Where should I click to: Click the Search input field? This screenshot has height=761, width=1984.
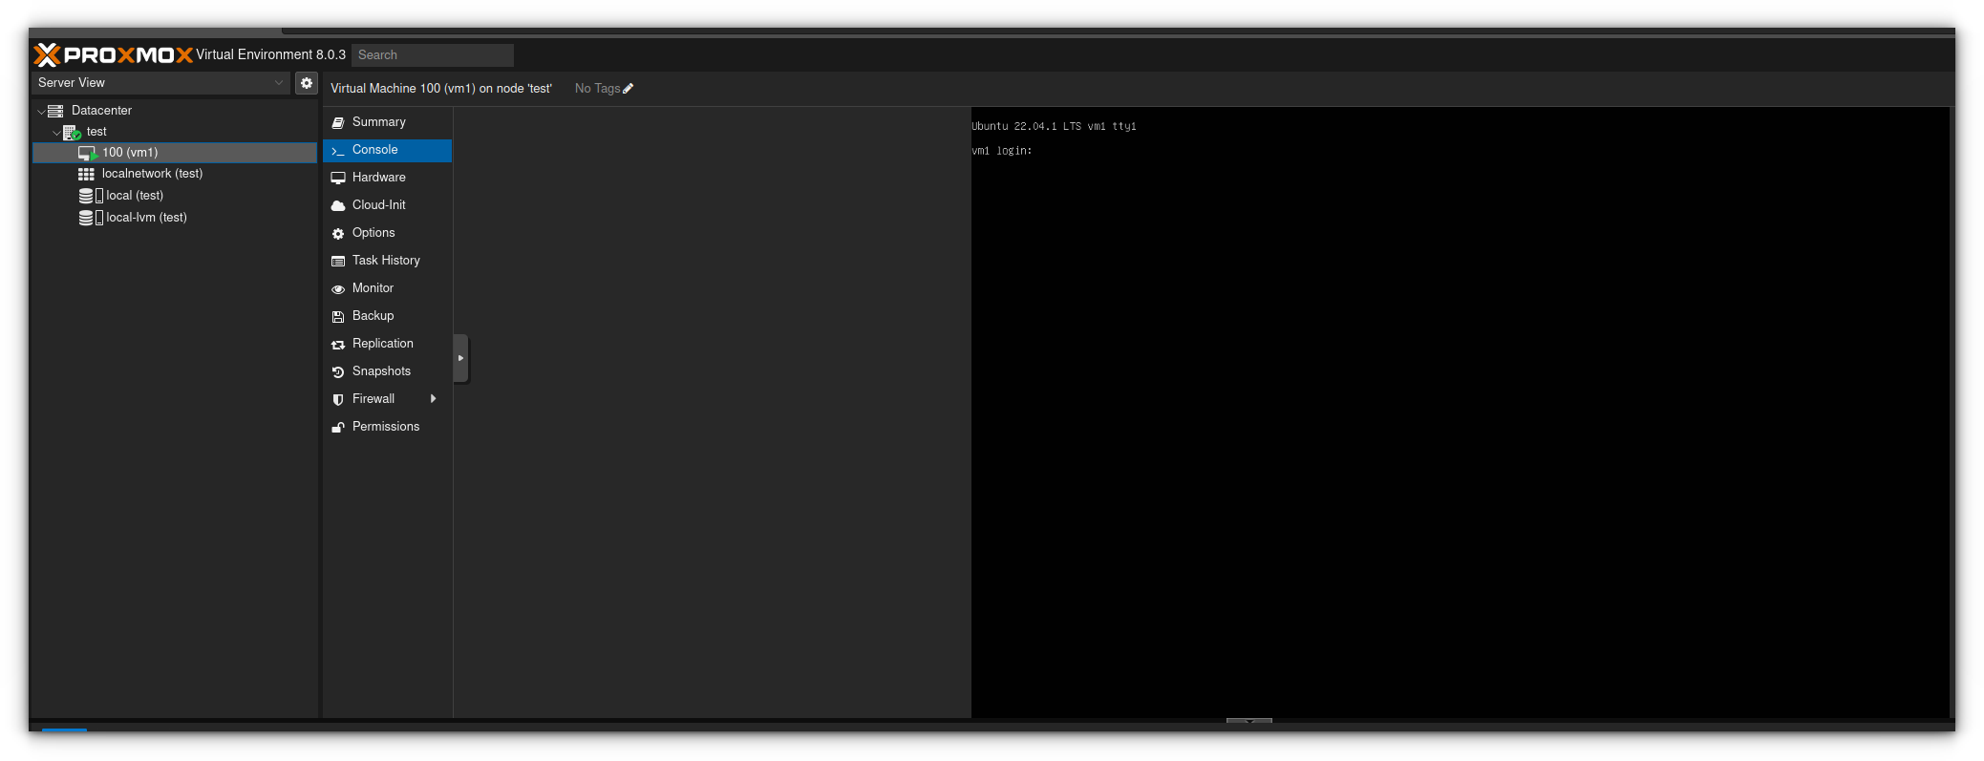pyautogui.click(x=432, y=55)
